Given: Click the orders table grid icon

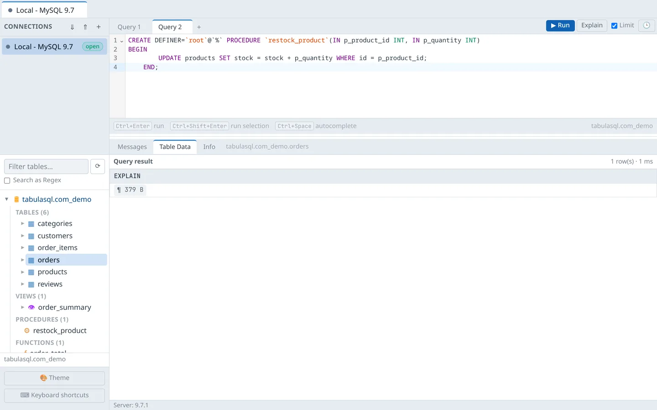Looking at the screenshot, I should pyautogui.click(x=31, y=260).
